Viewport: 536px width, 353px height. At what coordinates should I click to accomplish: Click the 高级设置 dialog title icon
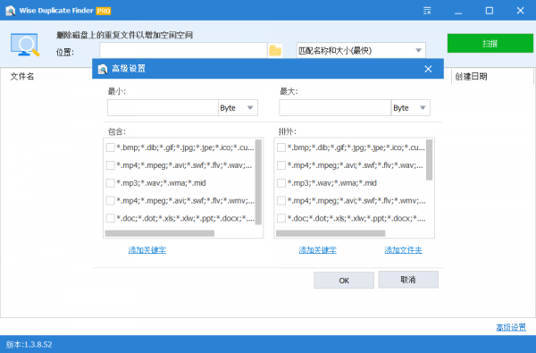coord(103,69)
